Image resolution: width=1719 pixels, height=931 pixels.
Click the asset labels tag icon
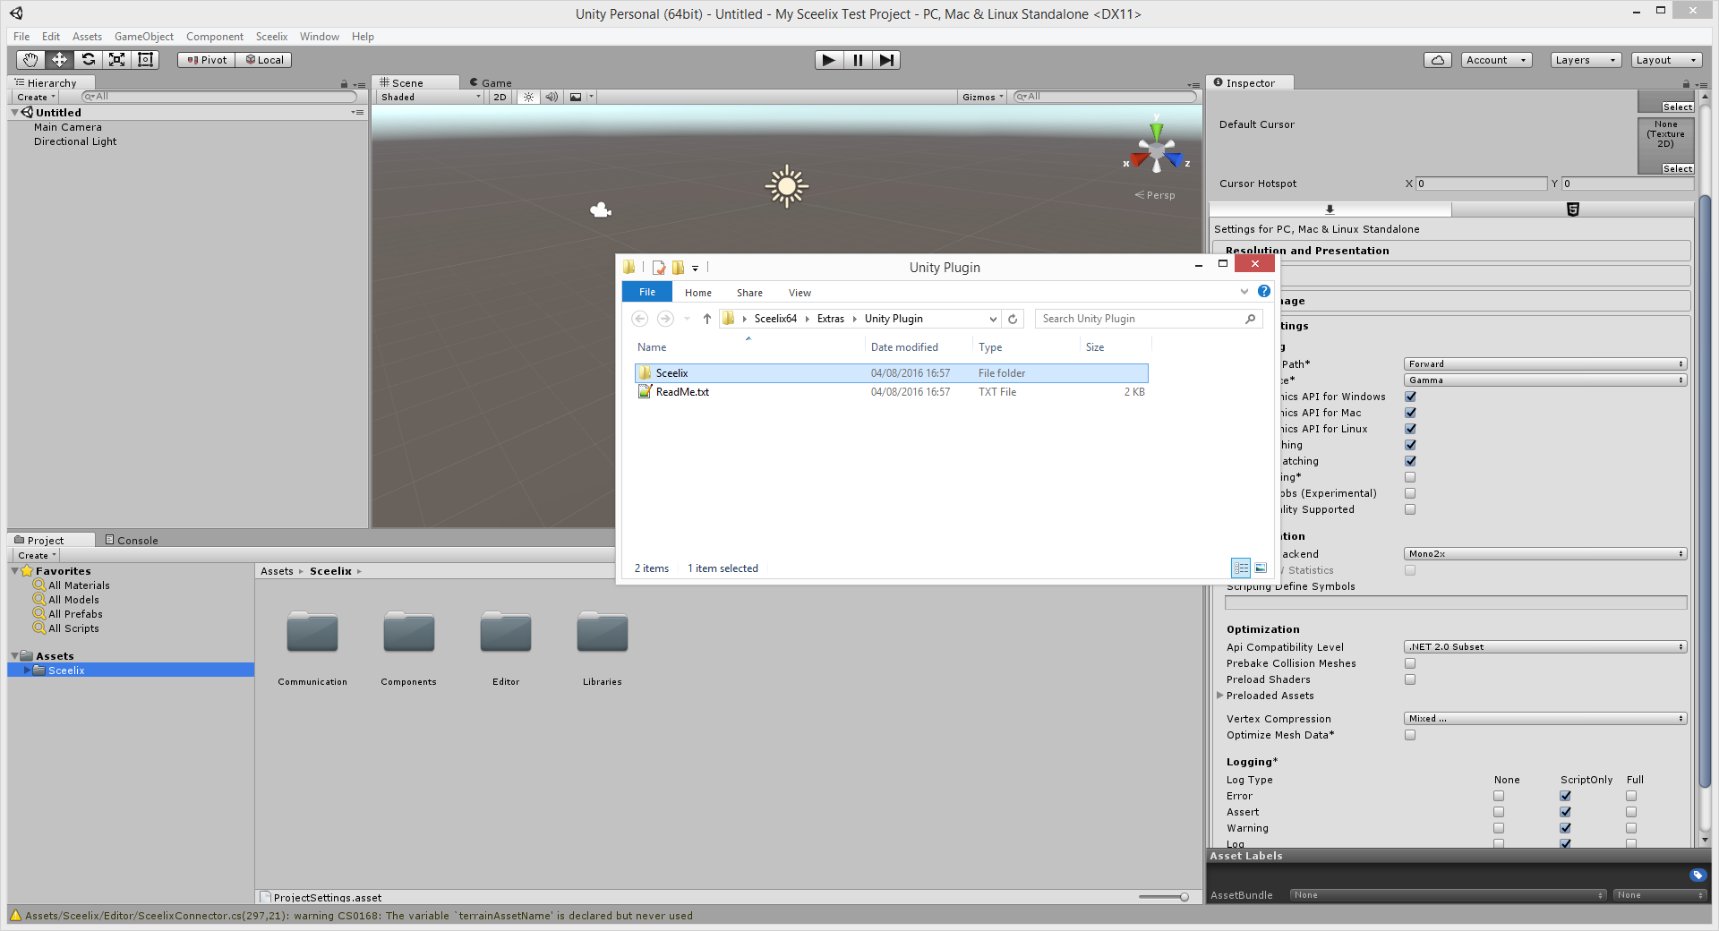click(x=1698, y=875)
